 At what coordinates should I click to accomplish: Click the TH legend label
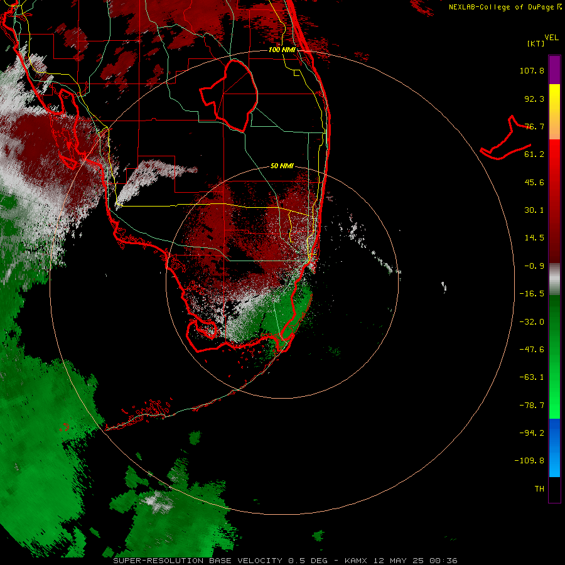539,489
